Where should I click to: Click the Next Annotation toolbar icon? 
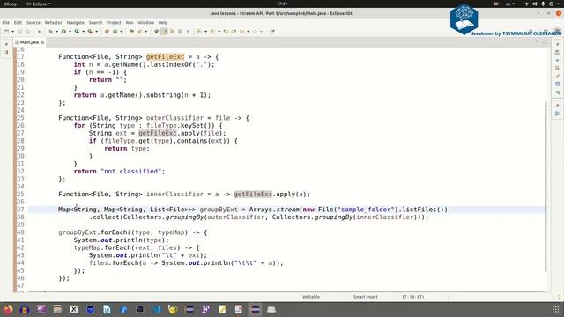(x=199, y=32)
